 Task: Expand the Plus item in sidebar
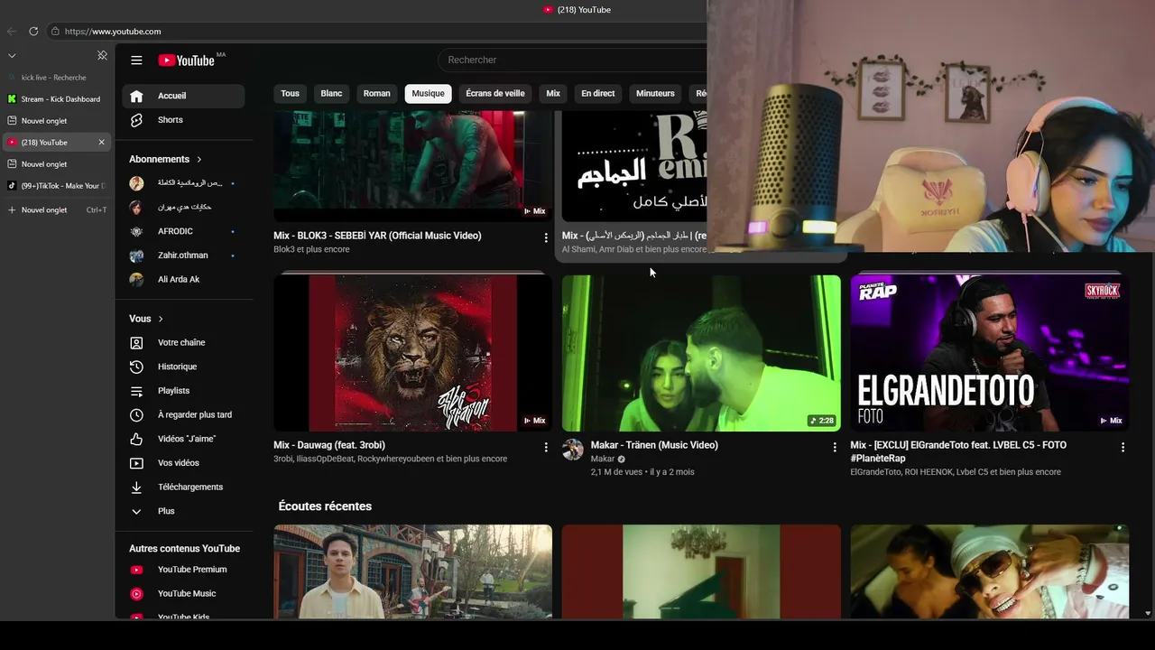point(183,511)
